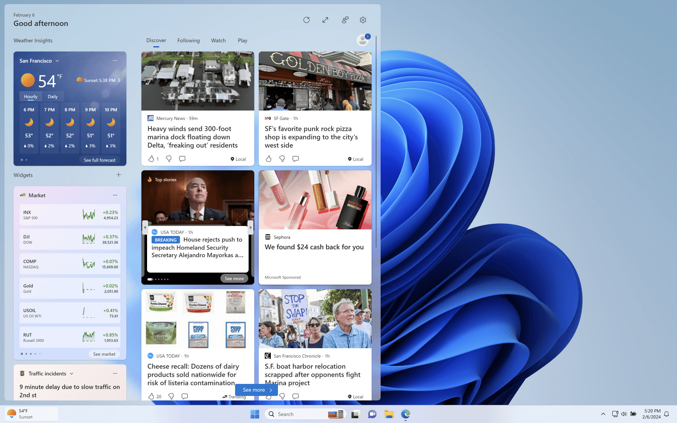Screen dimensions: 677x423
Task: Go to previous top story with left arrow
Action: pyautogui.click(x=145, y=227)
